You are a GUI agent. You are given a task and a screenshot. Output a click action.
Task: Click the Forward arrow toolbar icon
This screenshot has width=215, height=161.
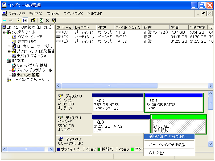click(x=11, y=20)
